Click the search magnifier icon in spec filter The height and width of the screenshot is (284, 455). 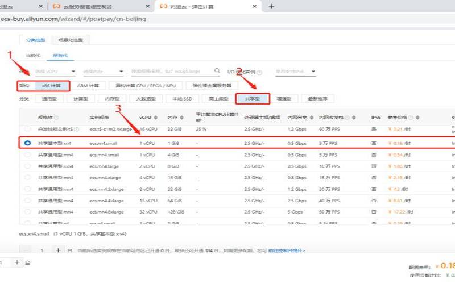pyautogui.click(x=217, y=70)
